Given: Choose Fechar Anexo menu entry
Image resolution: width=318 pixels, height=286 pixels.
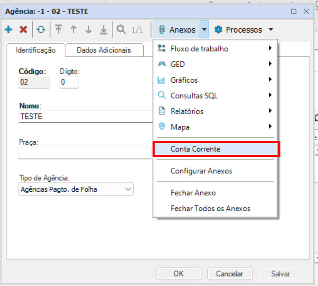Looking at the screenshot, I should (x=215, y=193).
